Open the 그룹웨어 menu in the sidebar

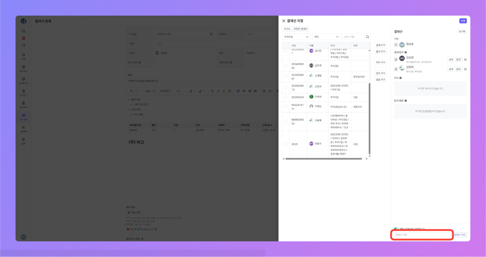24,129
